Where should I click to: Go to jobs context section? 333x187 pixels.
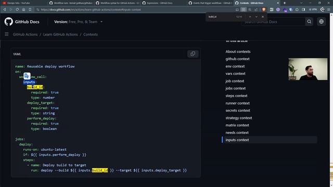pos(236,88)
